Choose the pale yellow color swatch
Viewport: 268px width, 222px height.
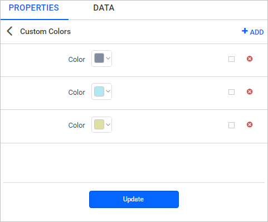pyautogui.click(x=99, y=124)
